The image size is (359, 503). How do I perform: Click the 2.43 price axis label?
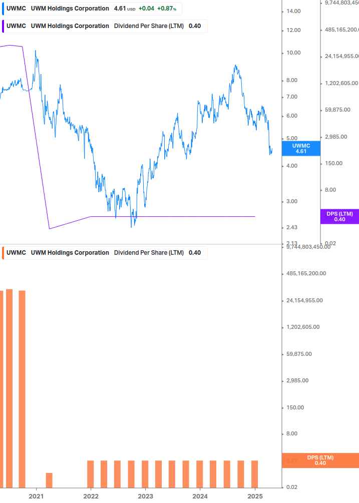[291, 227]
